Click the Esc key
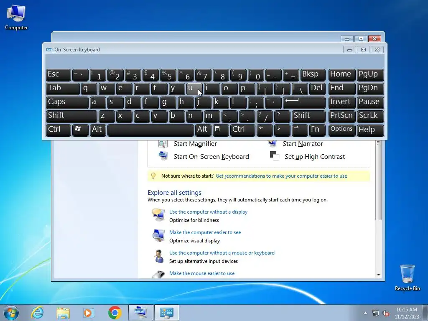This screenshot has width=428, height=321. 59,75
